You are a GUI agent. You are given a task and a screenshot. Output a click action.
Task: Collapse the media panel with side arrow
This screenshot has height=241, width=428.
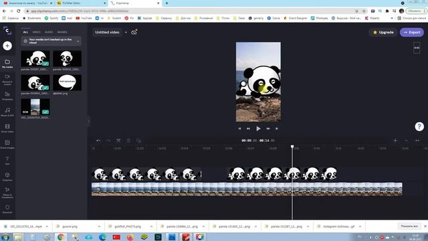(x=88, y=121)
